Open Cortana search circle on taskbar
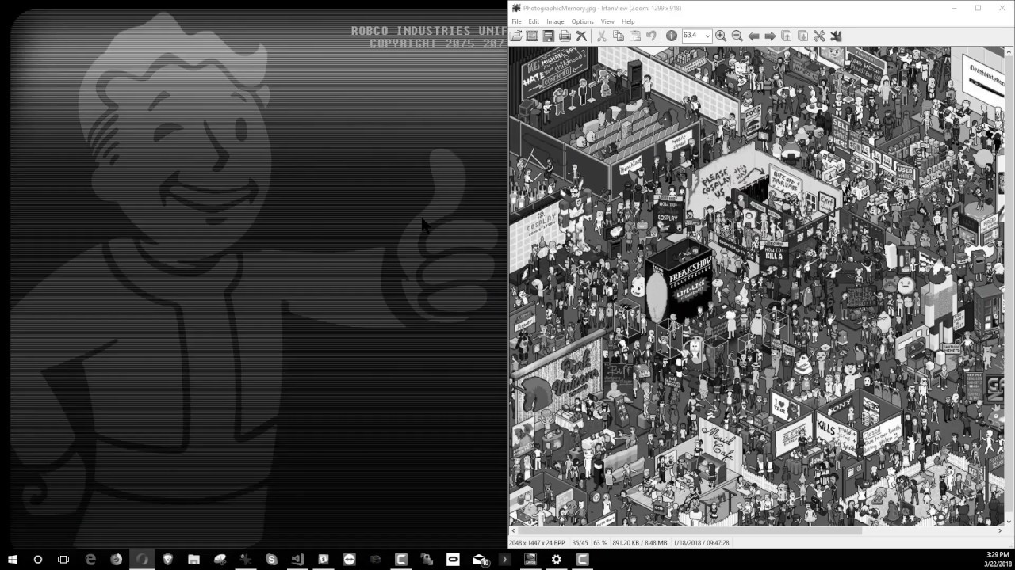 [x=37, y=559]
